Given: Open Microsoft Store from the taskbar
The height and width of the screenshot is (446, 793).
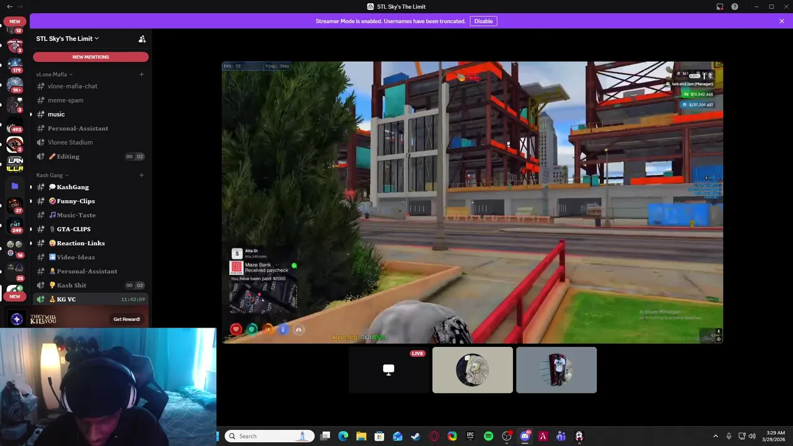Looking at the screenshot, I should [x=379, y=436].
